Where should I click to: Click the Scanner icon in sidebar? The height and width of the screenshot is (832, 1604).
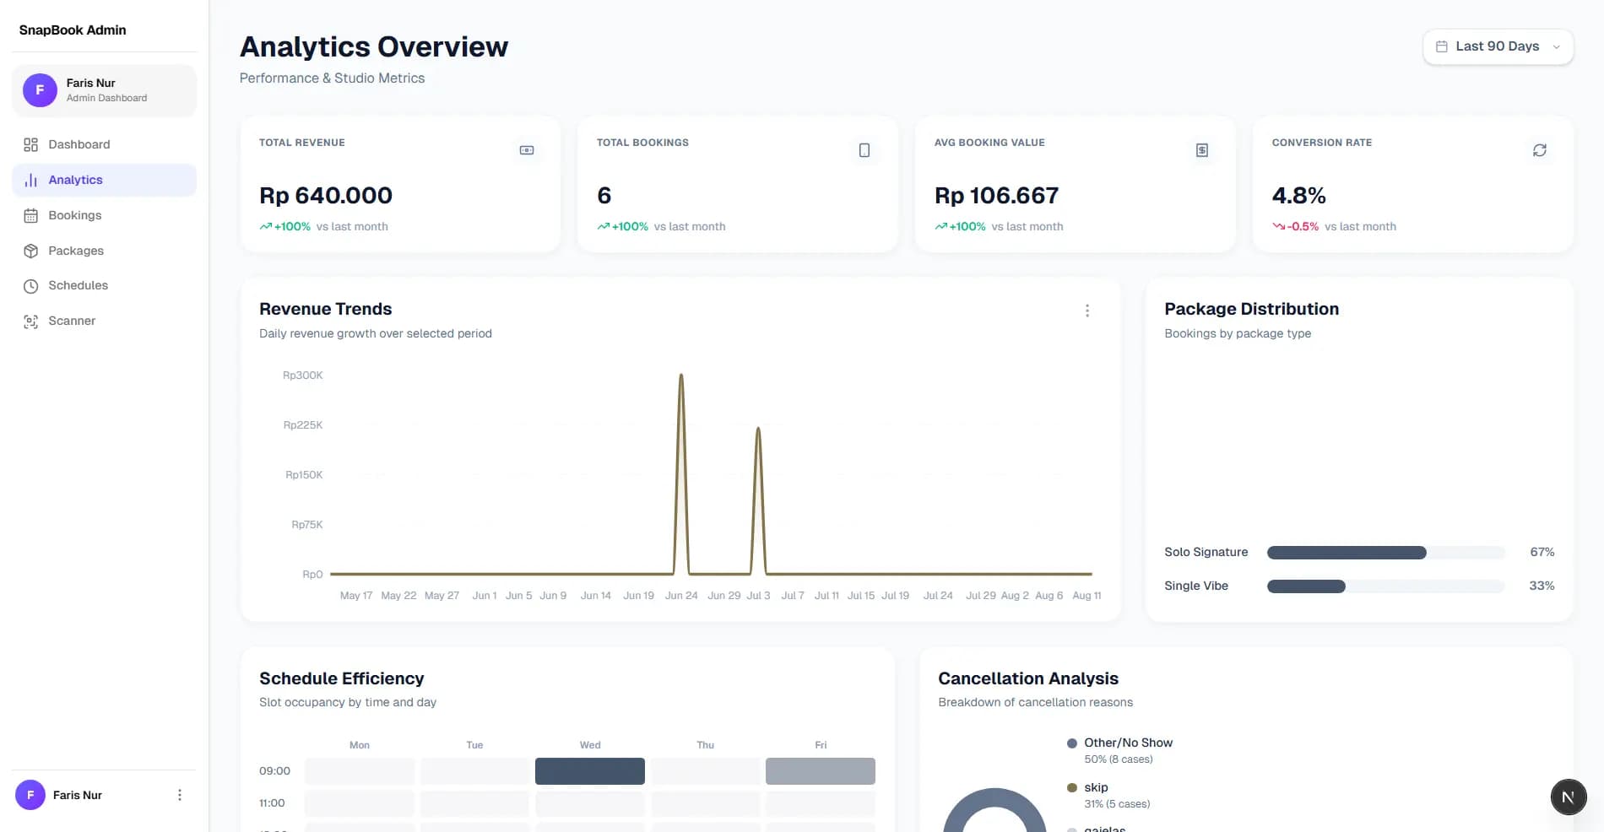click(31, 321)
